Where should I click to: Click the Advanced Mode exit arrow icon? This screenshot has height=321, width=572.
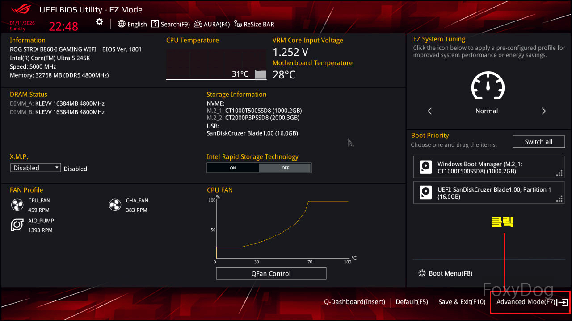pos(563,302)
